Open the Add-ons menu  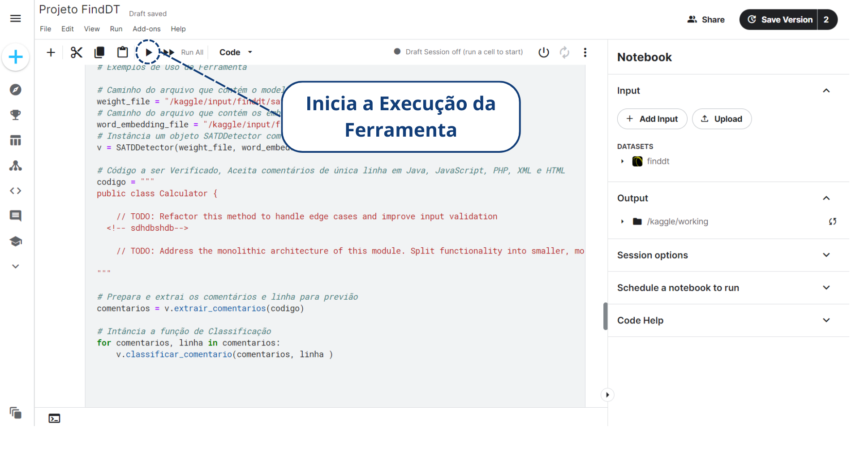tap(146, 29)
